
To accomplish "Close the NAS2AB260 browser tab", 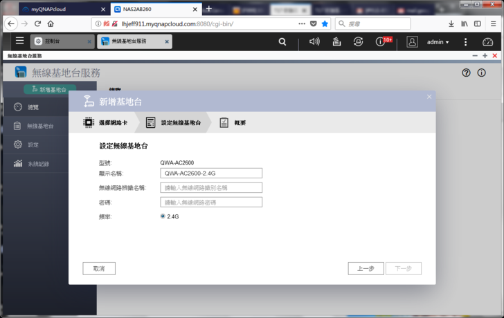I will [x=195, y=9].
